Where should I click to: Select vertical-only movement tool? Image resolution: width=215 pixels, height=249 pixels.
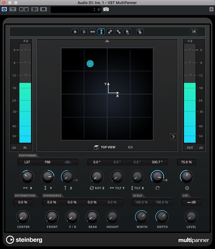pos(101,32)
